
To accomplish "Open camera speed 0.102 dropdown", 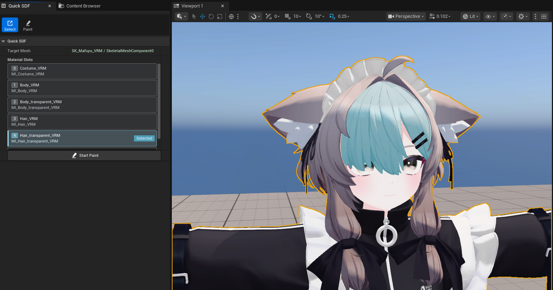I will [440, 16].
